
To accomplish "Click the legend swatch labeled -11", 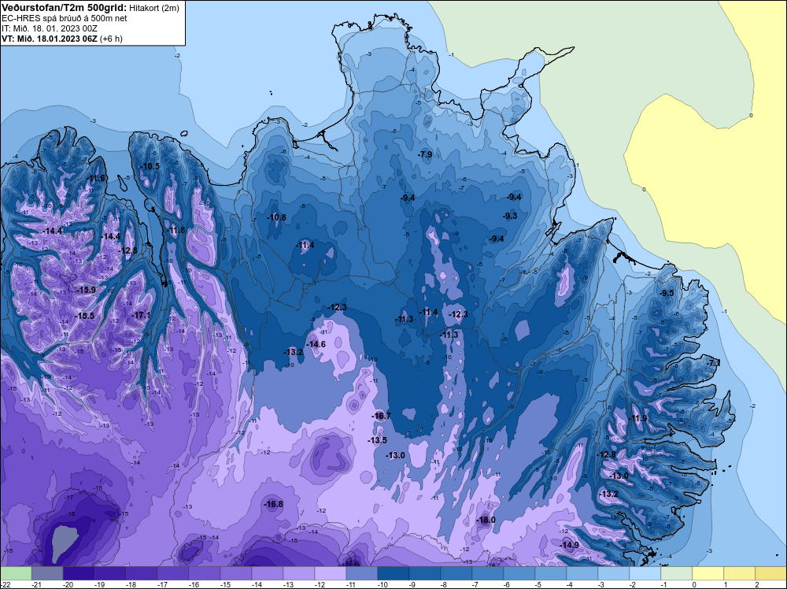I will pos(362,573).
